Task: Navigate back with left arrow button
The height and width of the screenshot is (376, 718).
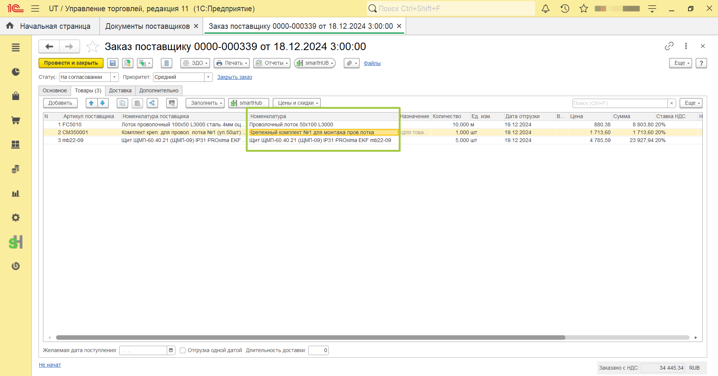Action: point(49,46)
